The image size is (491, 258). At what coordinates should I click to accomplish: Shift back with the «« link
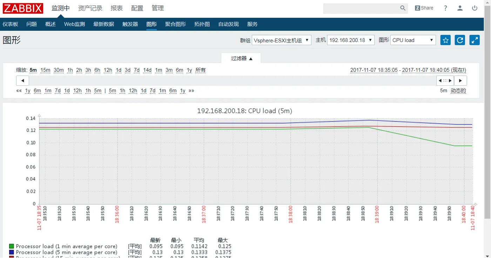(19, 91)
